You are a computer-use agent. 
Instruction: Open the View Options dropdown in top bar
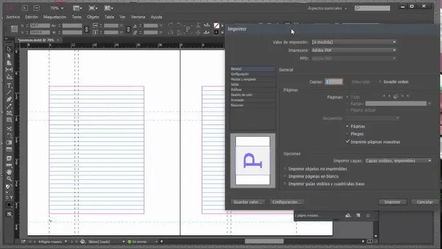77,8
